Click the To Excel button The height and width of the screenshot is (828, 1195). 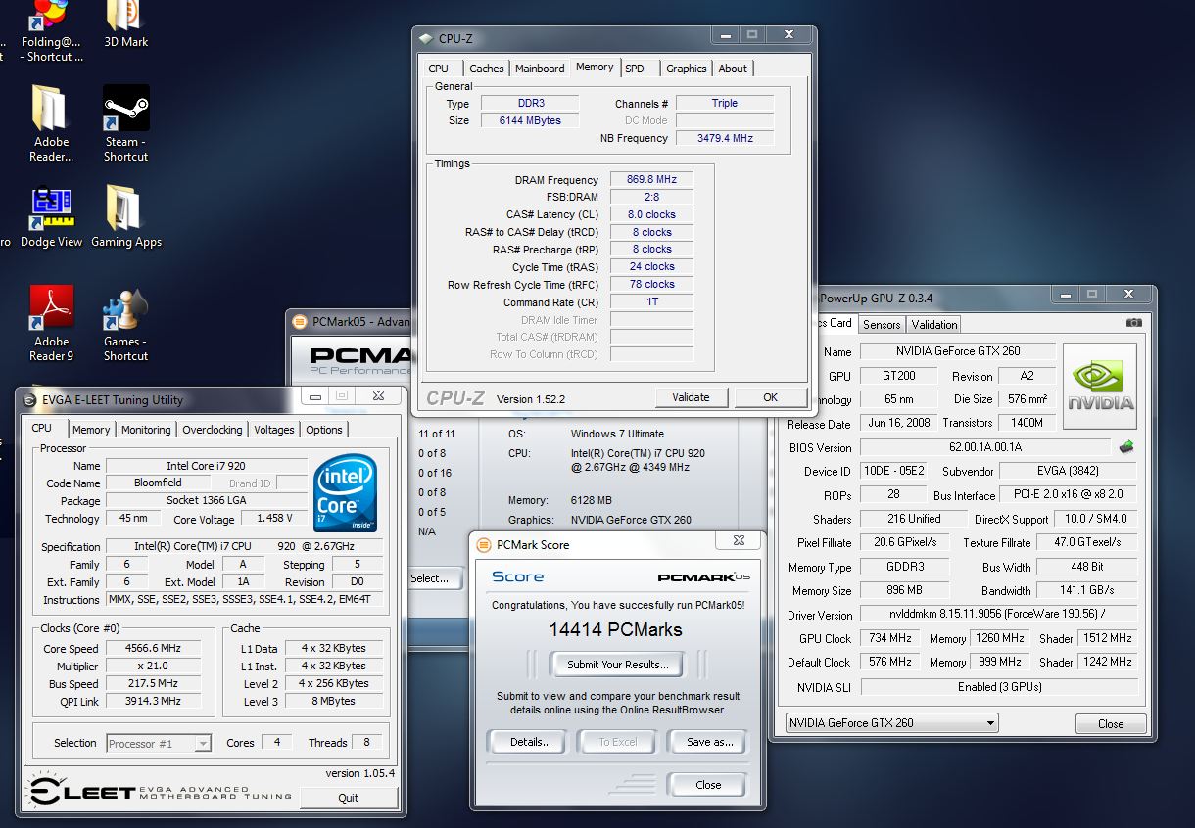617,742
